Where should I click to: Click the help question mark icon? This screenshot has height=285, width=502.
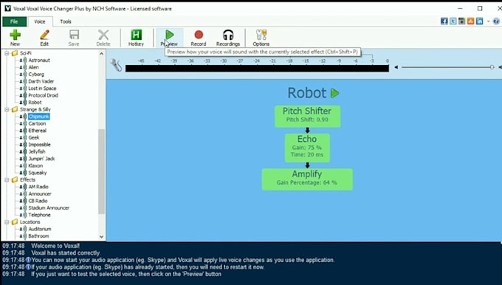(x=496, y=21)
